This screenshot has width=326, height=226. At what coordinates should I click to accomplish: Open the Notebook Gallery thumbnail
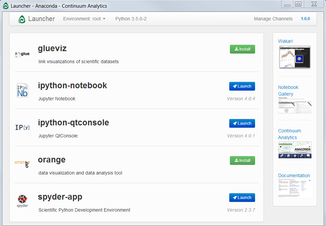point(295,106)
